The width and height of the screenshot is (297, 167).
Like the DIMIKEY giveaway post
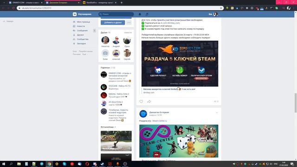[x=141, y=102]
